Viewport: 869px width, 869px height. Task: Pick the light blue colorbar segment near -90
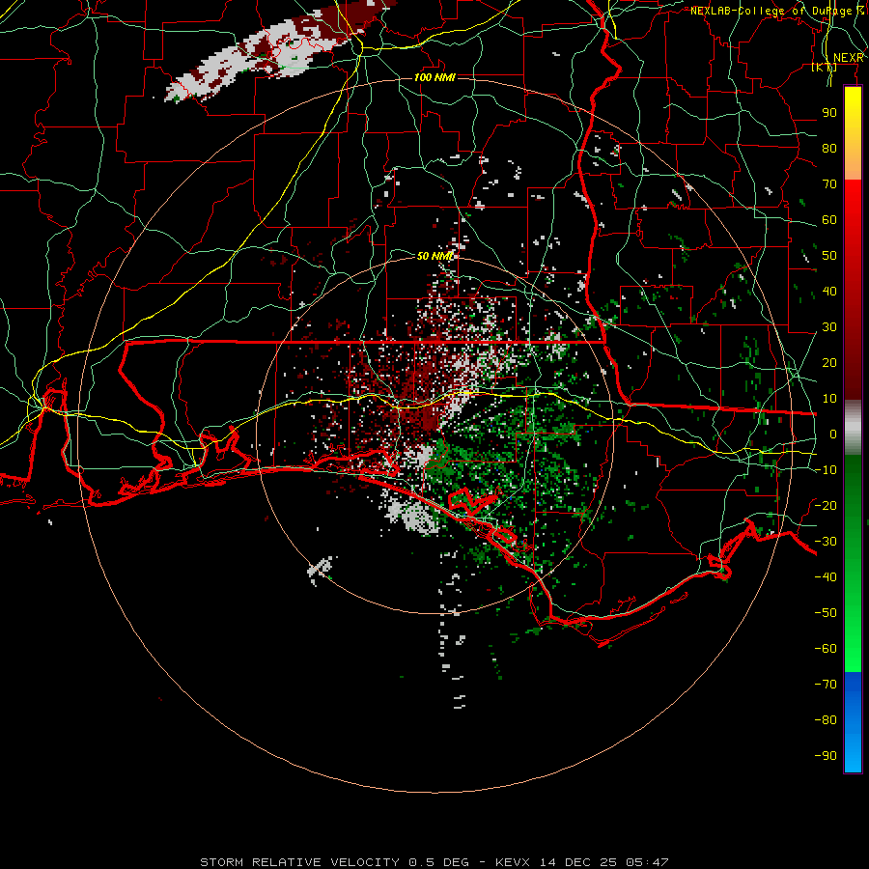pyautogui.click(x=853, y=756)
